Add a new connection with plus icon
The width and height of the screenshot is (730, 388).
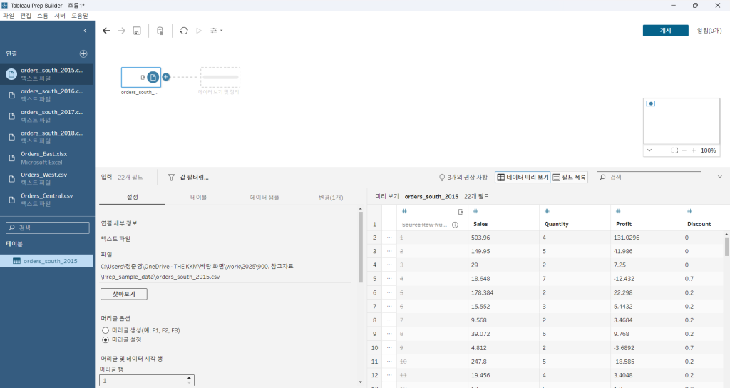click(83, 54)
